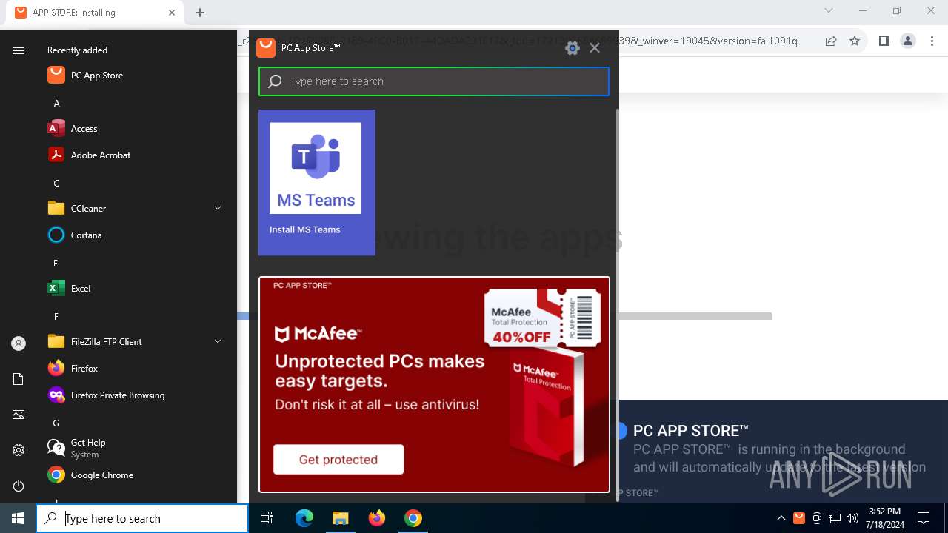Switch to Chrome on taskbar
The width and height of the screenshot is (948, 533).
point(413,518)
